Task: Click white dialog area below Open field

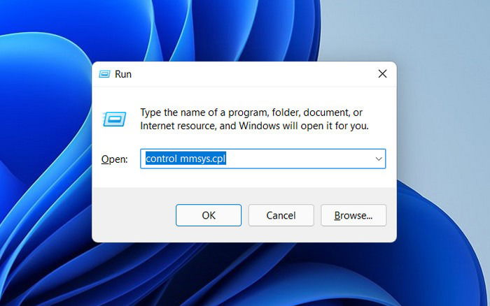Action: (244, 177)
